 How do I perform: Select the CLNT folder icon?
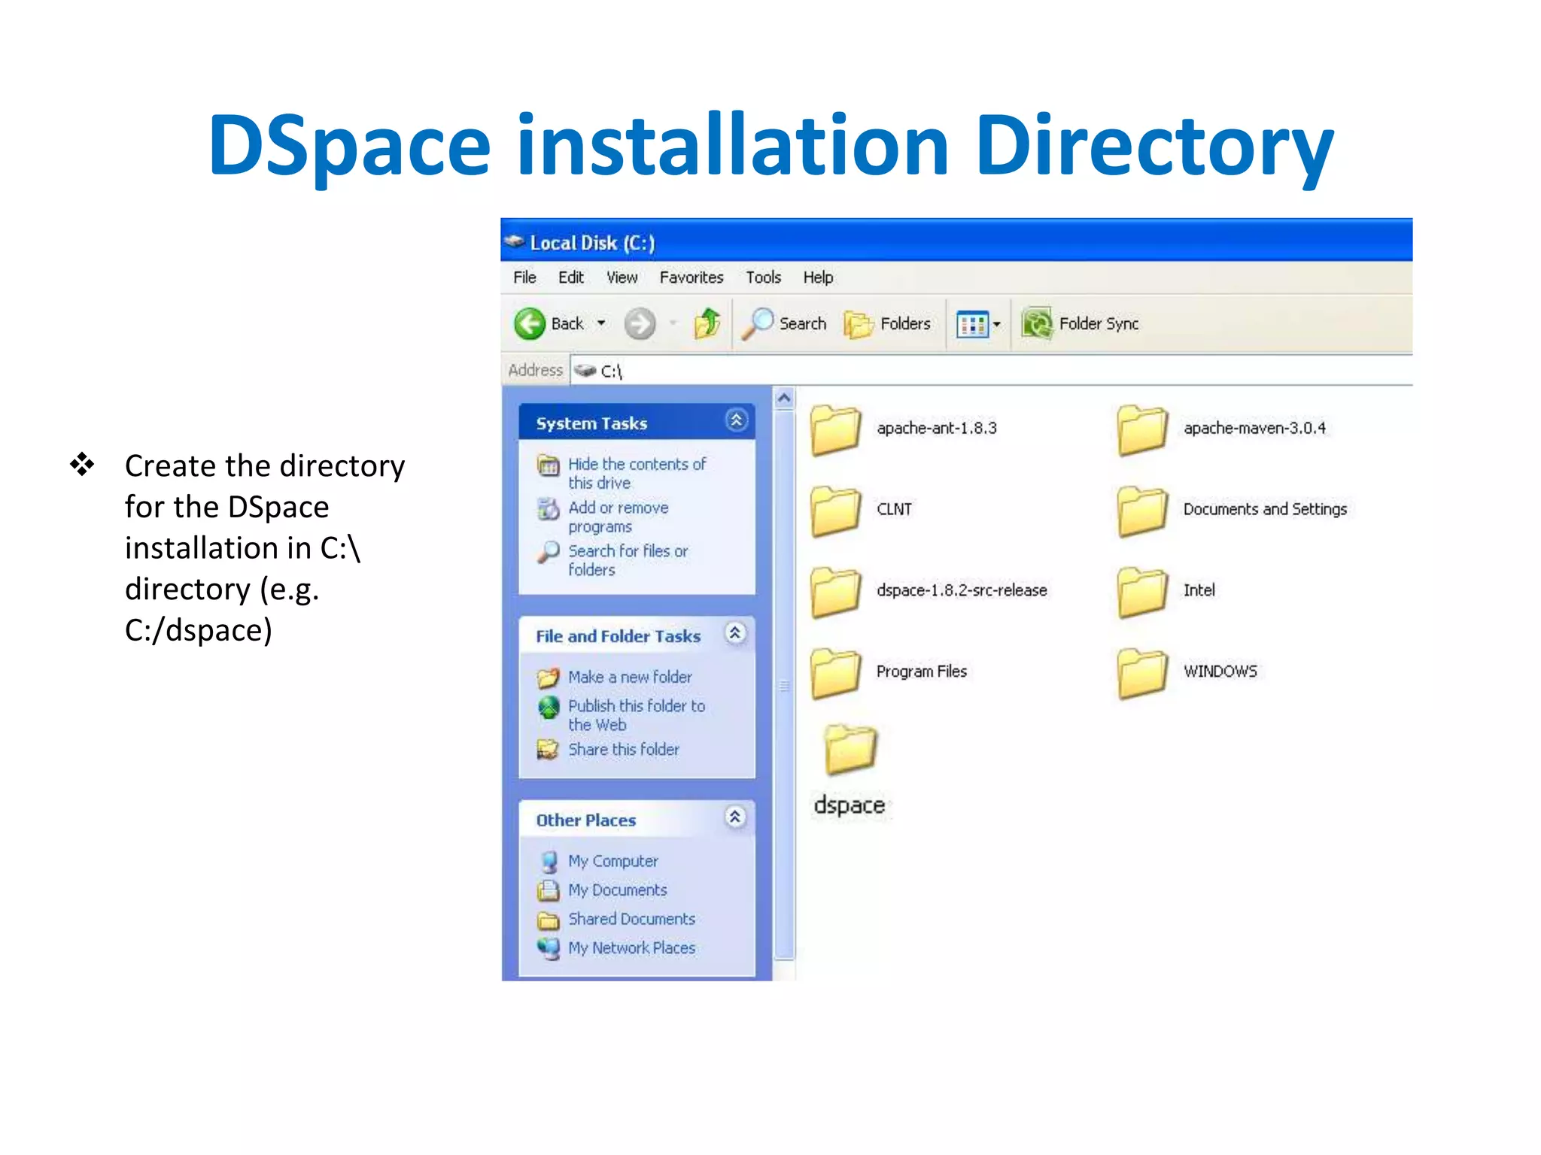click(x=835, y=511)
